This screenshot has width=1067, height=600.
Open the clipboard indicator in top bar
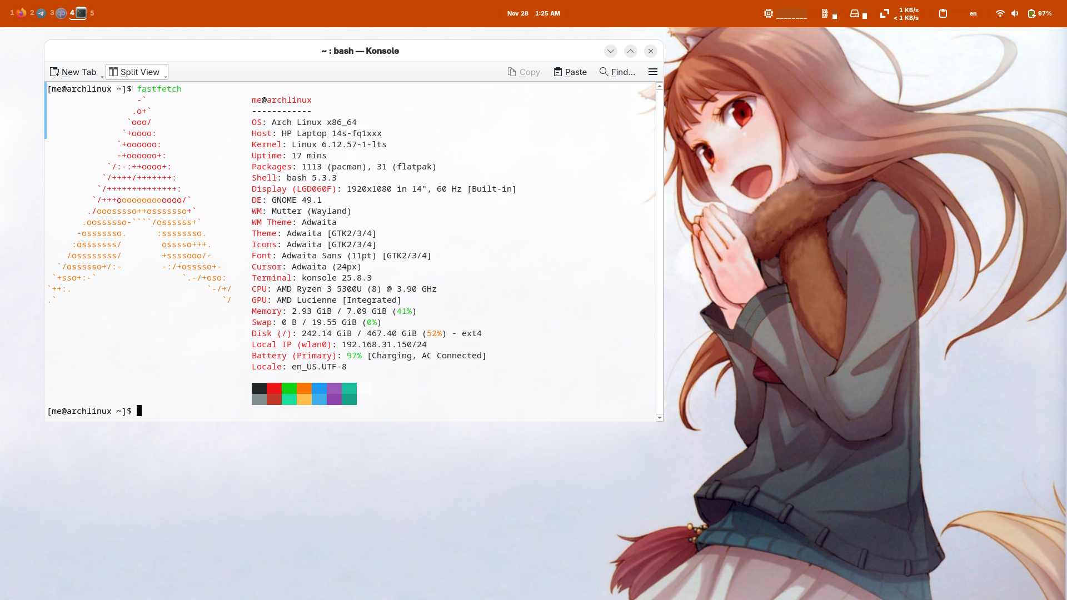coord(943,13)
